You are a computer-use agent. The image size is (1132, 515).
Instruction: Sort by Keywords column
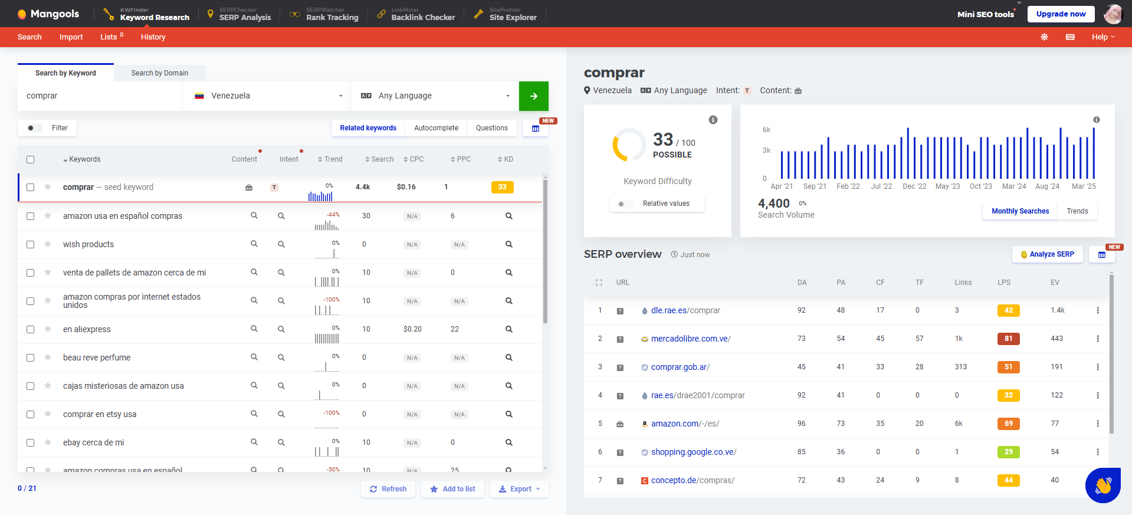(82, 159)
